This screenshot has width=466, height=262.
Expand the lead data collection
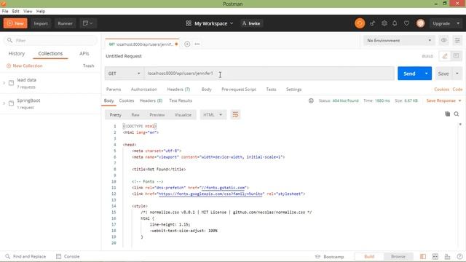pyautogui.click(x=4, y=83)
